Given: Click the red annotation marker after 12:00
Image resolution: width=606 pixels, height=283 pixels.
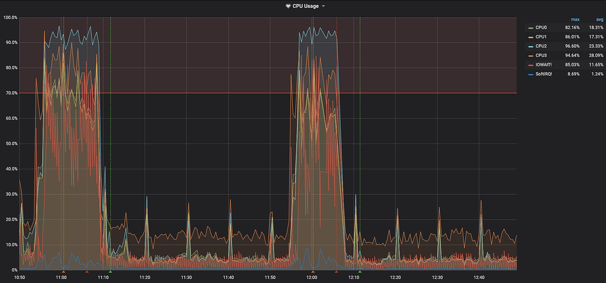Looking at the screenshot, I should pos(336,272).
